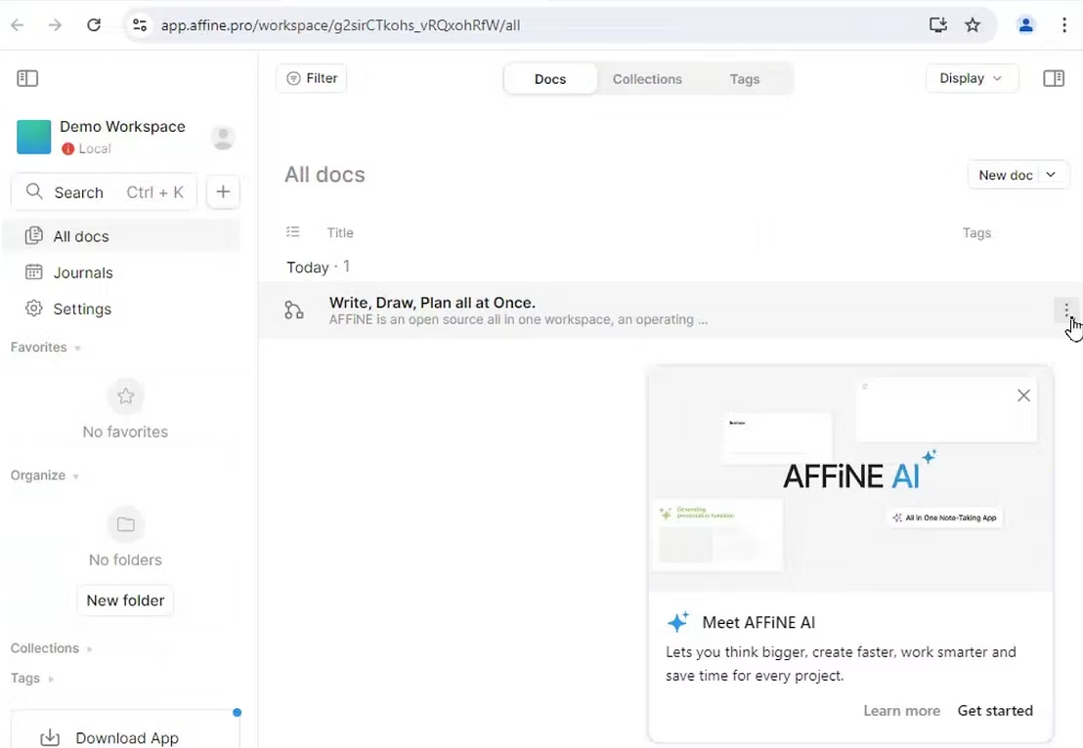The image size is (1083, 748).
Task: Open Settings from the sidebar
Action: [81, 309]
